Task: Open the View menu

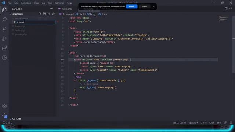Action: pyautogui.click(x=36, y=3)
